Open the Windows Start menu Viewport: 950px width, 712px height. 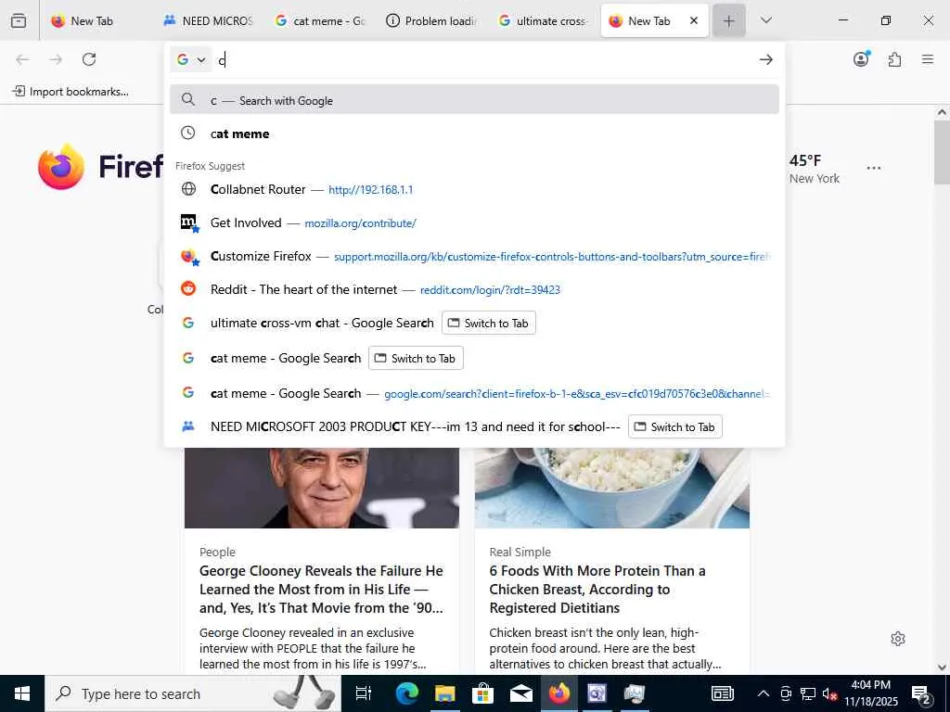[x=22, y=693]
